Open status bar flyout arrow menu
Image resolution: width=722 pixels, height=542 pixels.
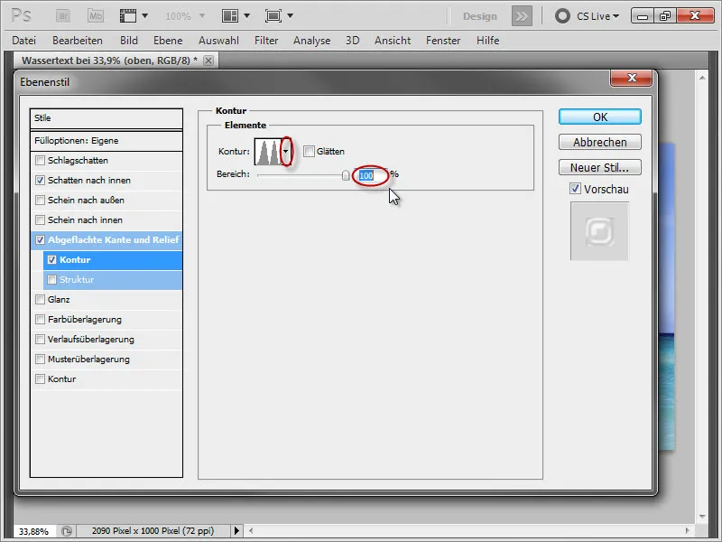[236, 531]
